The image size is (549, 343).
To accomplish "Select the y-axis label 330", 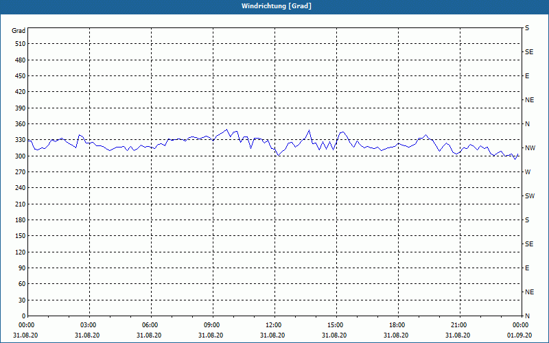I will click(x=21, y=140).
